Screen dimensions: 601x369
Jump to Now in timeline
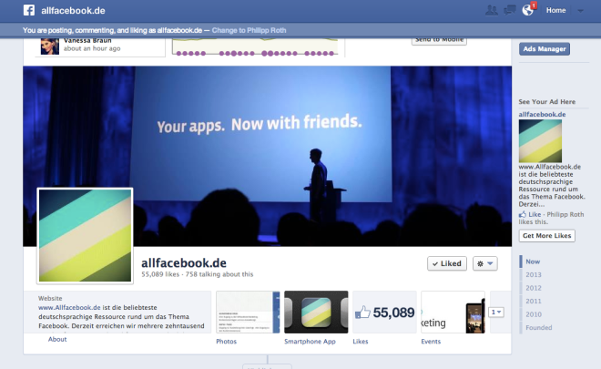(x=533, y=261)
